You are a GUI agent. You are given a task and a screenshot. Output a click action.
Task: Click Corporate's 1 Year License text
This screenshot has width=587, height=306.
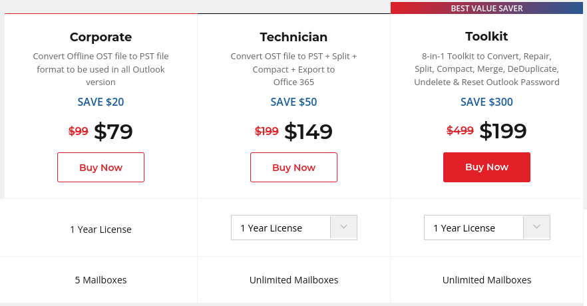click(100, 230)
